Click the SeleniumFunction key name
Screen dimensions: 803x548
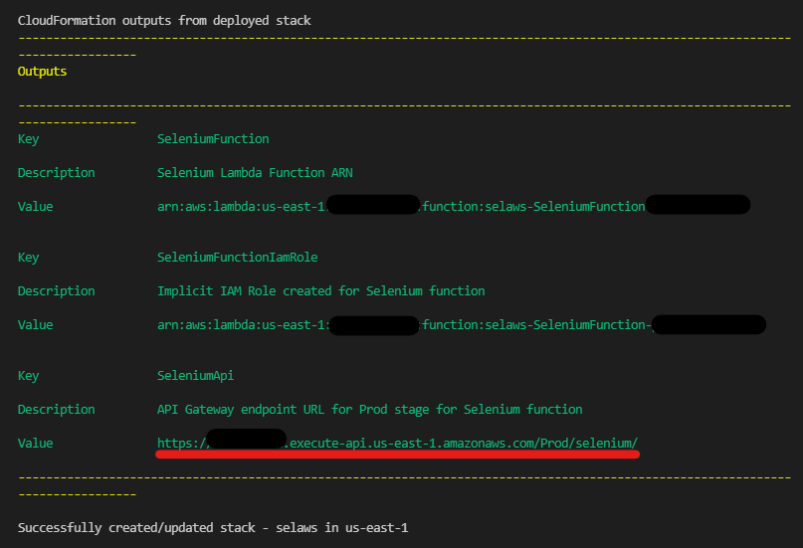213,138
